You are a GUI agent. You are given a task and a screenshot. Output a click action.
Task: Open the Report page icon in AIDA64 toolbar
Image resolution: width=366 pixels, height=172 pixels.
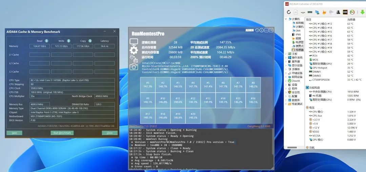click(296, 12)
